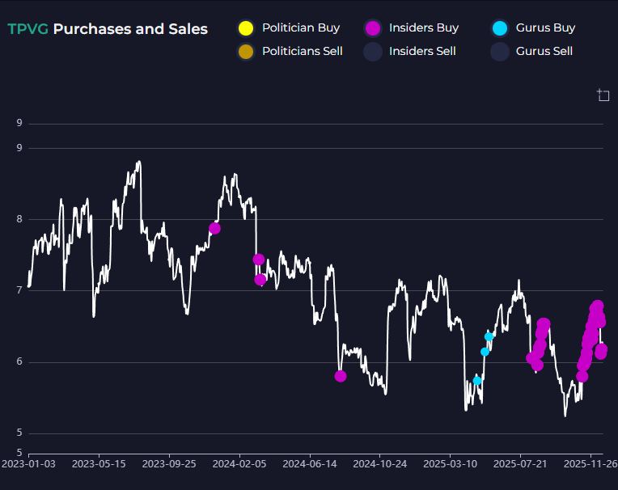Click the 2023-01-03 x-axis date label
The height and width of the screenshot is (490, 618).
pos(29,464)
